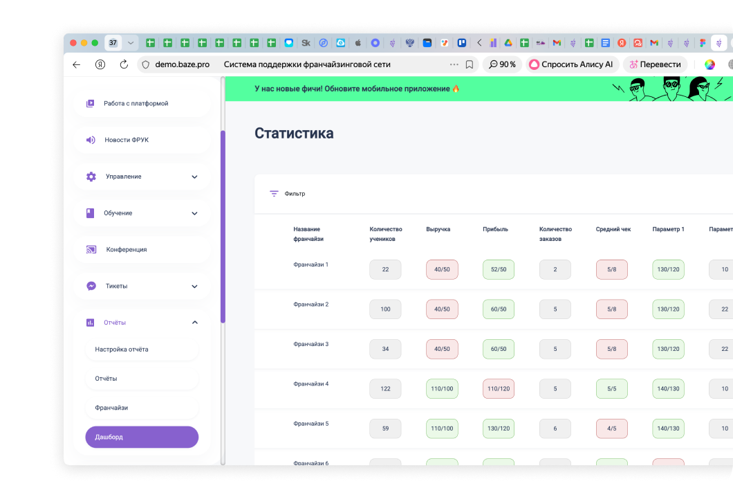Image resolution: width=733 pixels, height=497 pixels.
Task: Select the Франчайзи submenu item
Action: coord(111,408)
